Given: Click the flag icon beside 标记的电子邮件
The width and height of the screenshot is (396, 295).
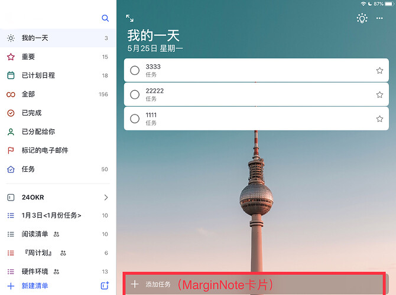Looking at the screenshot, I should (11, 150).
